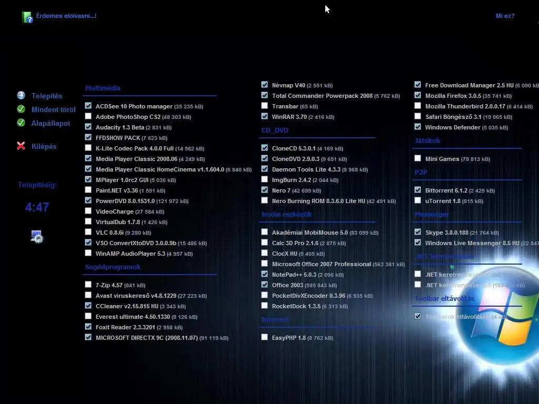Viewport: 539px width, 404px height.
Task: Uncheck Daemon Tools Lite 4.3.3
Action: click(x=264, y=169)
